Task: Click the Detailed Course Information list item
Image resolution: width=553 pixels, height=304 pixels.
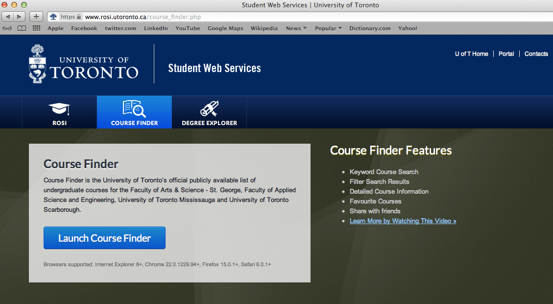Action: coord(389,192)
